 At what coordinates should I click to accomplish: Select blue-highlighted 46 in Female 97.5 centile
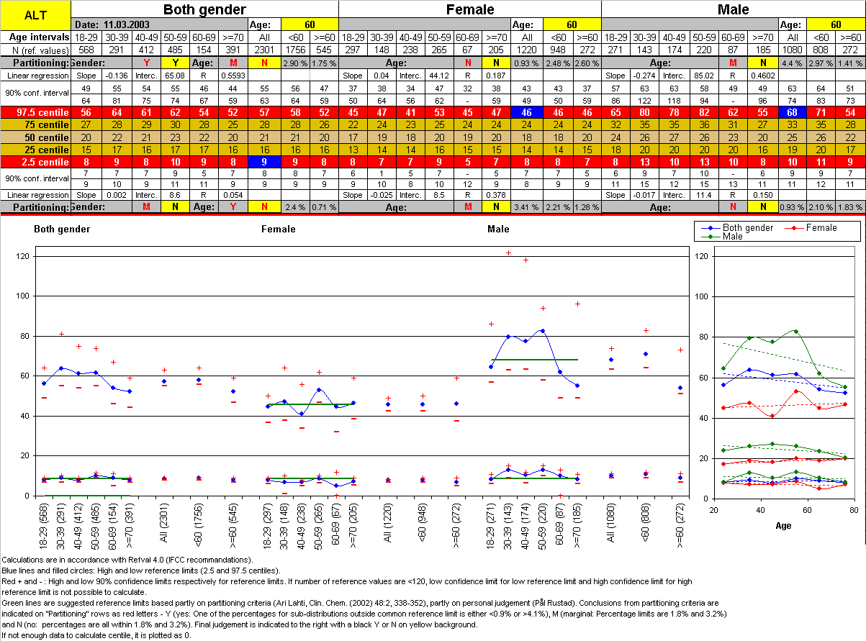point(527,112)
